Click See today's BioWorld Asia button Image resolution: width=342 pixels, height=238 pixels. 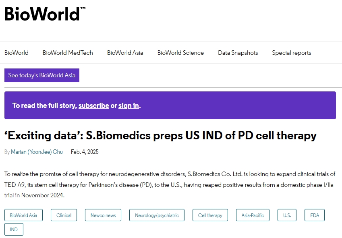(x=42, y=75)
